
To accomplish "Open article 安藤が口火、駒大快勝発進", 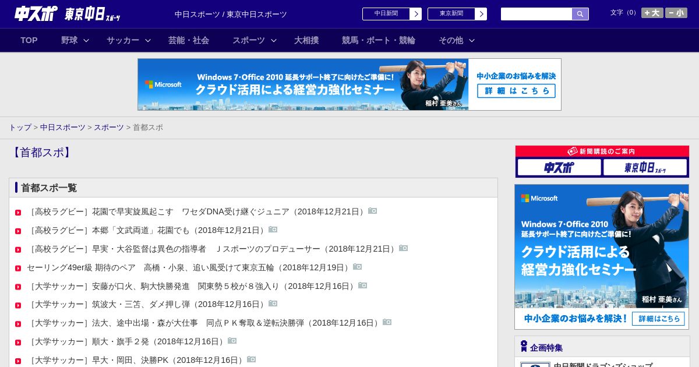I will coord(192,286).
